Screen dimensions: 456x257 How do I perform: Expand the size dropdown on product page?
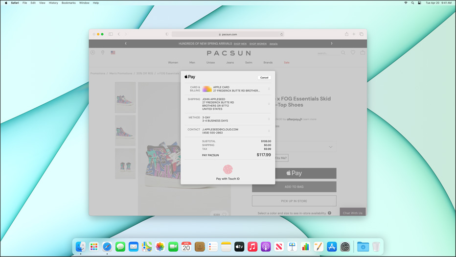pos(331,147)
